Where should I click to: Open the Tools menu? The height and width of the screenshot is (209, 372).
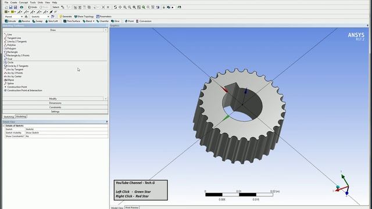33,2
